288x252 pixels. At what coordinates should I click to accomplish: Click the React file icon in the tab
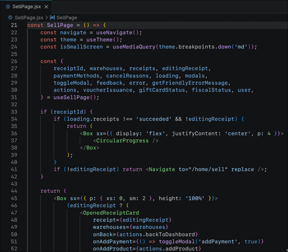coord(8,7)
